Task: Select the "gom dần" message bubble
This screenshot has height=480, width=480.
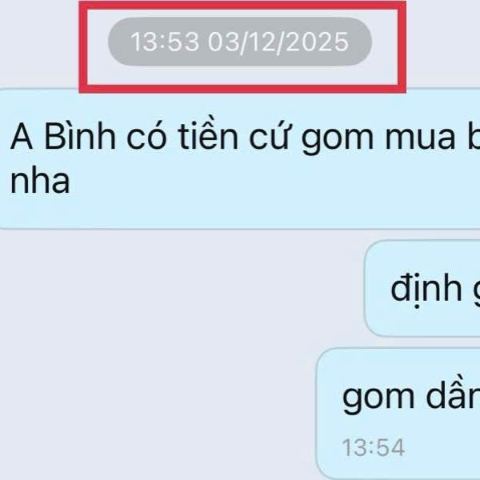Action: [x=398, y=414]
